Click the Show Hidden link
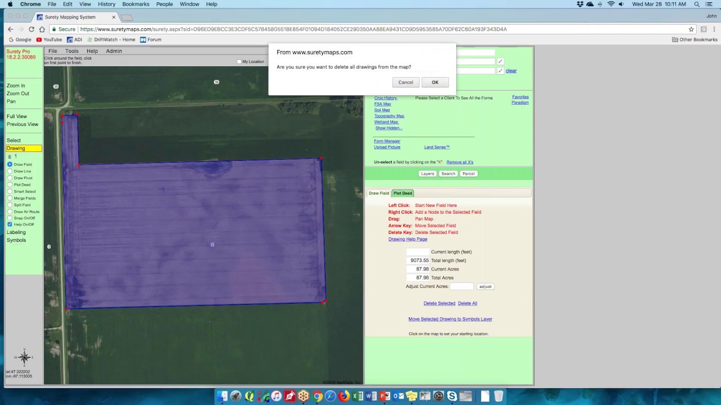The width and height of the screenshot is (721, 405). click(389, 128)
